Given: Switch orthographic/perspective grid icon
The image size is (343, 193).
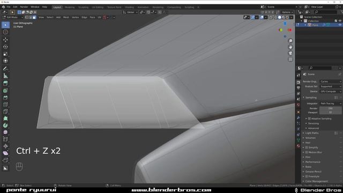Looking at the screenshot, I should pyautogui.click(x=290, y=60).
